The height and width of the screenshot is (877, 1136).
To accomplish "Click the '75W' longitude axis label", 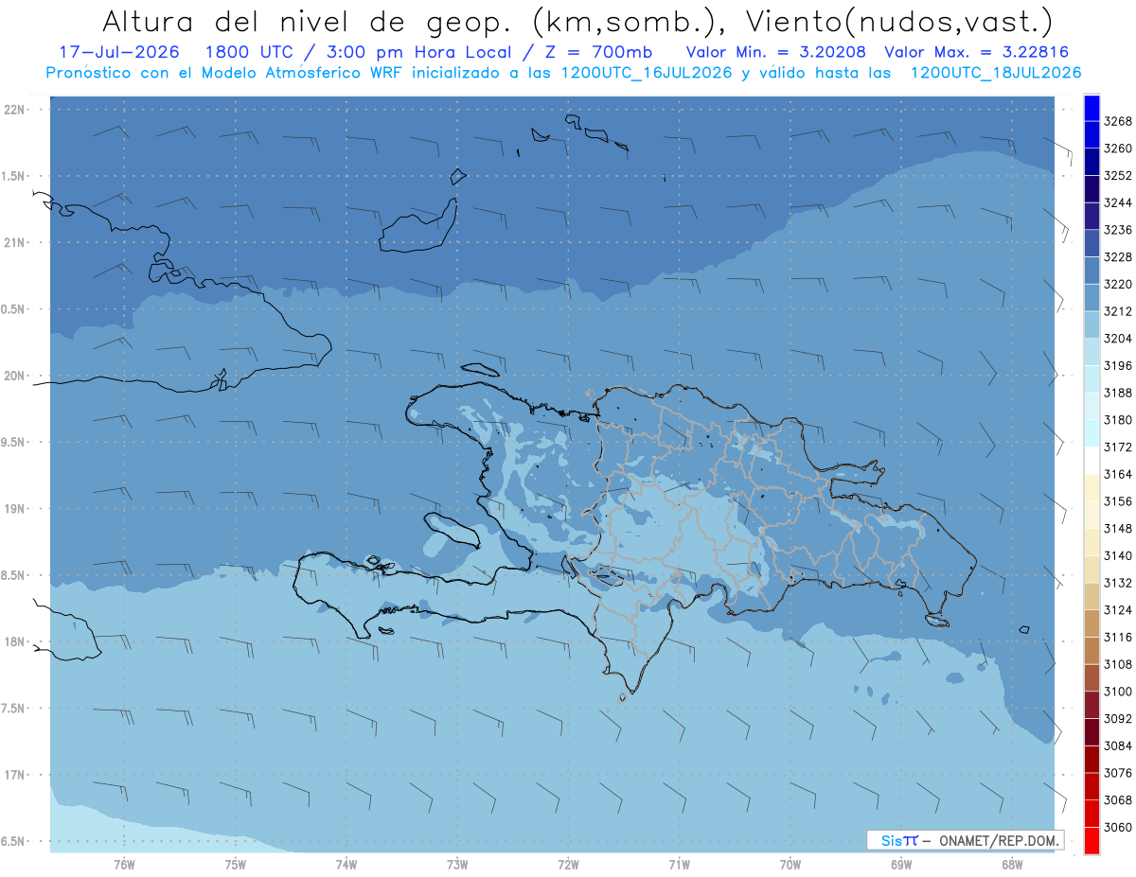I will [x=236, y=865].
